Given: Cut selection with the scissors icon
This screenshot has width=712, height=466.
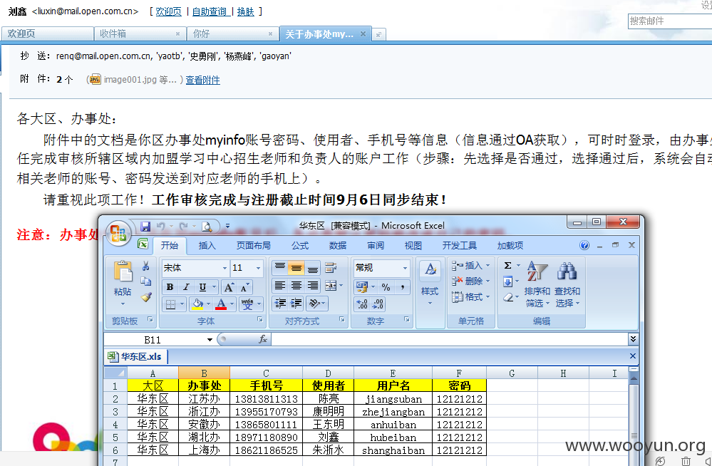Looking at the screenshot, I should pos(146,266).
